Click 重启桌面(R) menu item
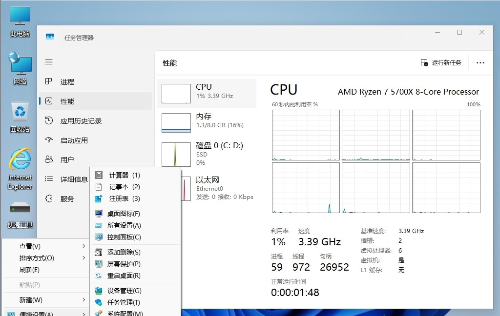 tap(136, 276)
